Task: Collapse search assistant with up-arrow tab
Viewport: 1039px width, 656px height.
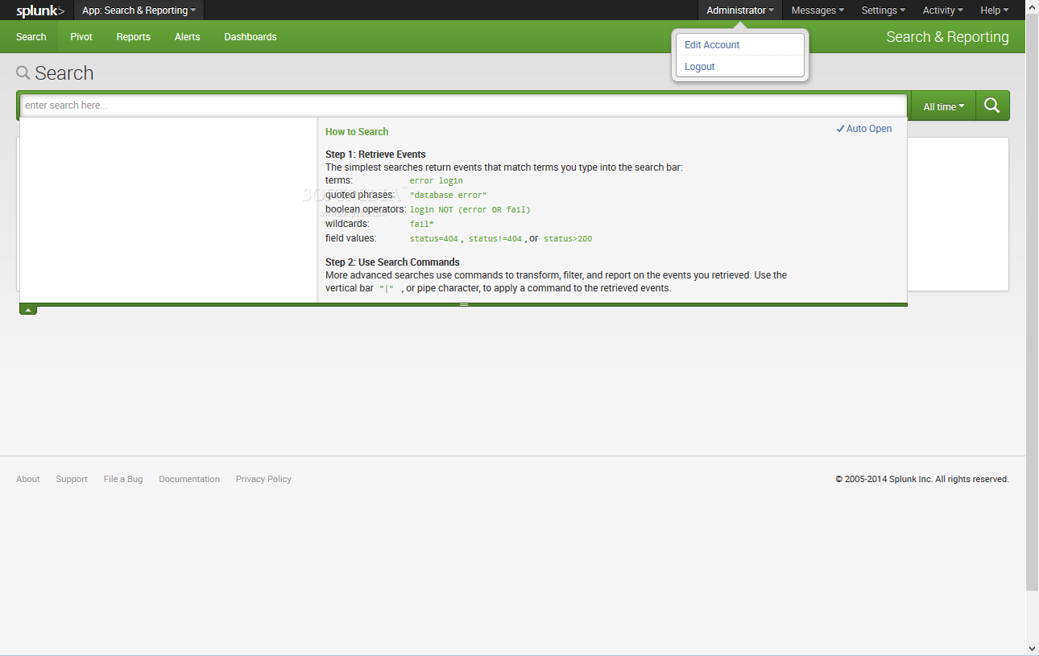Action: click(x=28, y=310)
